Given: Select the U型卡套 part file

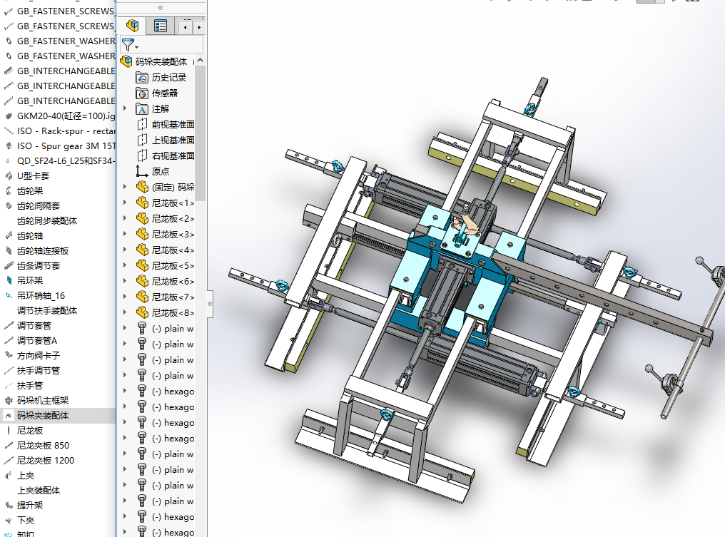Looking at the screenshot, I should 33,175.
